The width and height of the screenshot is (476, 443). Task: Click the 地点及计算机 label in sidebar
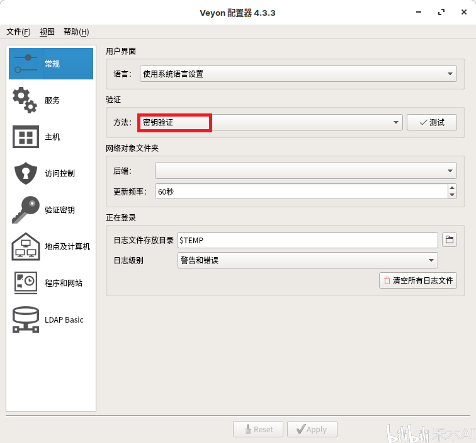67,246
